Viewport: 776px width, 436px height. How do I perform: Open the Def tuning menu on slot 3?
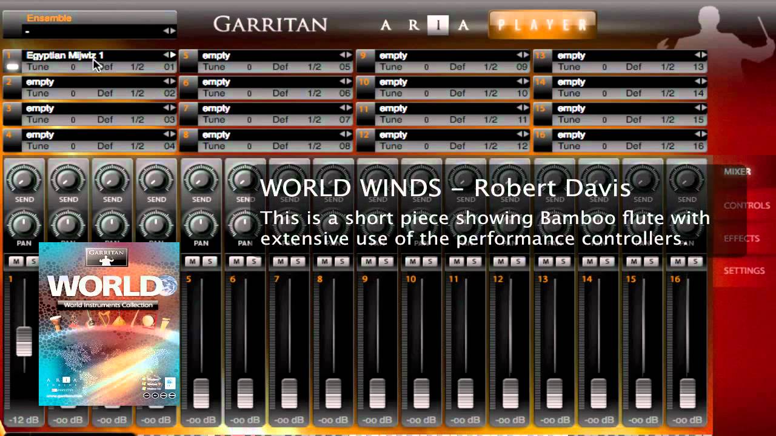click(x=105, y=120)
